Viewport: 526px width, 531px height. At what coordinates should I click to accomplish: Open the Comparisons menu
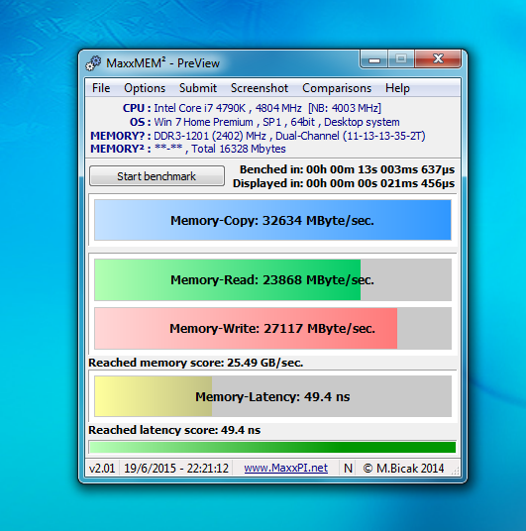tap(337, 88)
